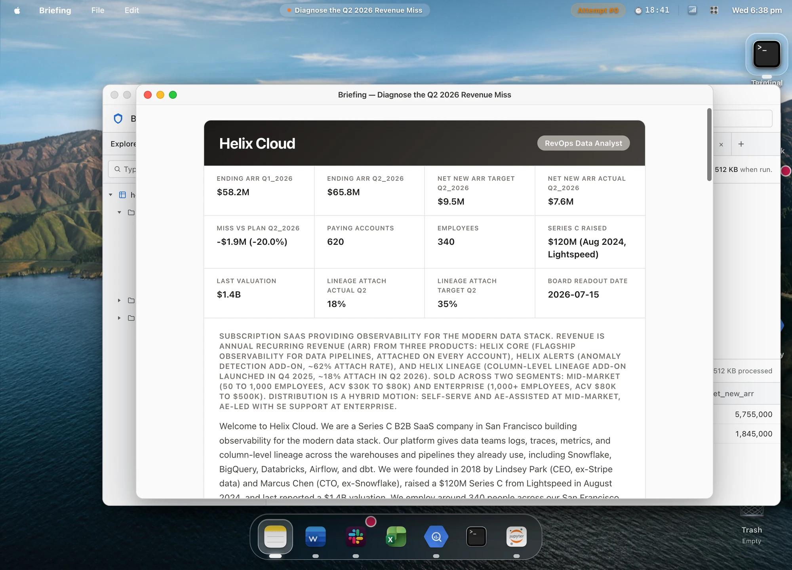The image size is (792, 570).
Task: Click the first folder icon in Explorer tree
Action: (x=131, y=212)
